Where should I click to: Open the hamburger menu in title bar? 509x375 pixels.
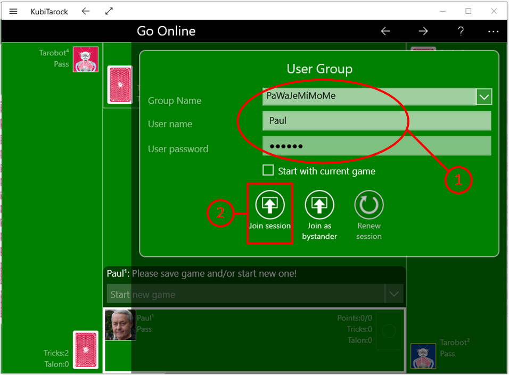[14, 11]
